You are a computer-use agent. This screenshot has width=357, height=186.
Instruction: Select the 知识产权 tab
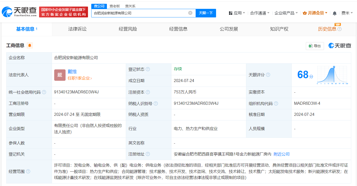pos(279,29)
